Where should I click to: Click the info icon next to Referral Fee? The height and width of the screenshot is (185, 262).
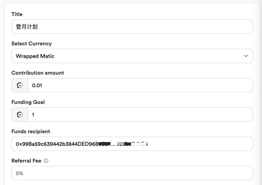(46, 160)
